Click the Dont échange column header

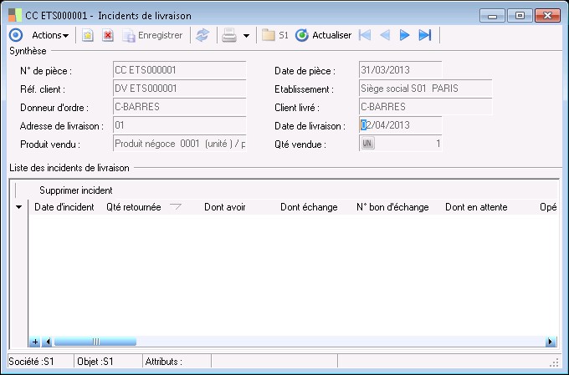tap(309, 207)
